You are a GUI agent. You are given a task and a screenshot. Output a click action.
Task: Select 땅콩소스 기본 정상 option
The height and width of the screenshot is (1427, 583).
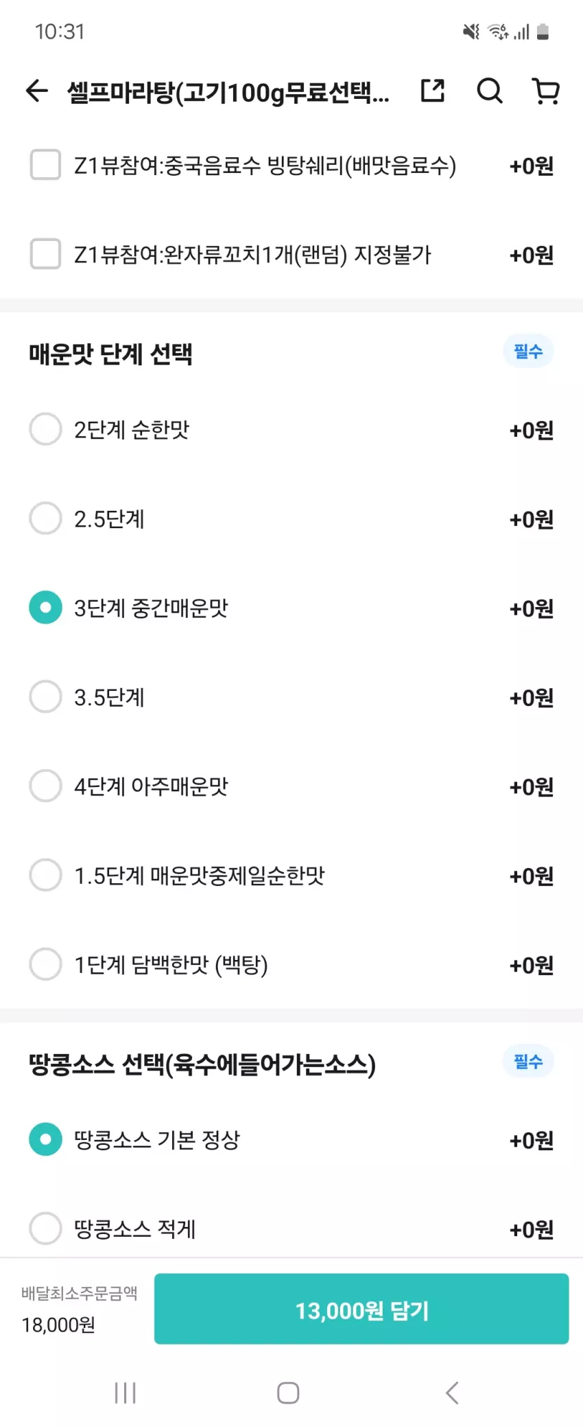(x=291, y=1140)
